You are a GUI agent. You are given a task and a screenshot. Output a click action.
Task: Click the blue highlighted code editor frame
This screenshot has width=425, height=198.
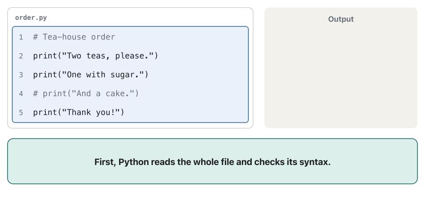click(130, 74)
